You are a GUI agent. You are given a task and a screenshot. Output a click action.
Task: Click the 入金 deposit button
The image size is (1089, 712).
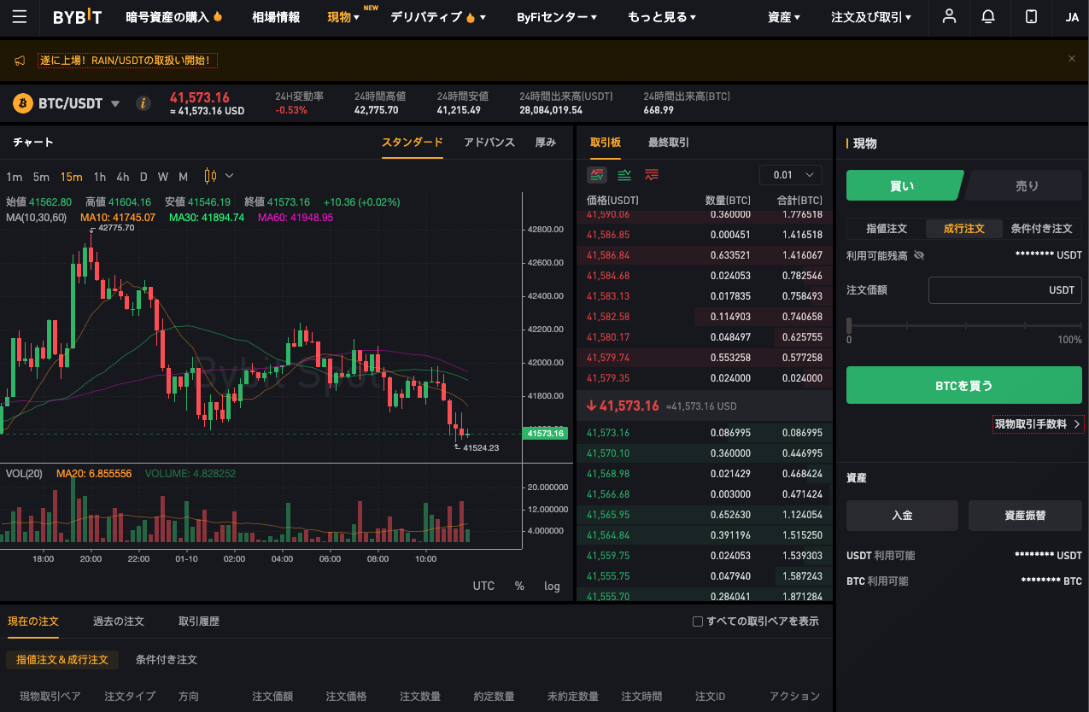902,516
